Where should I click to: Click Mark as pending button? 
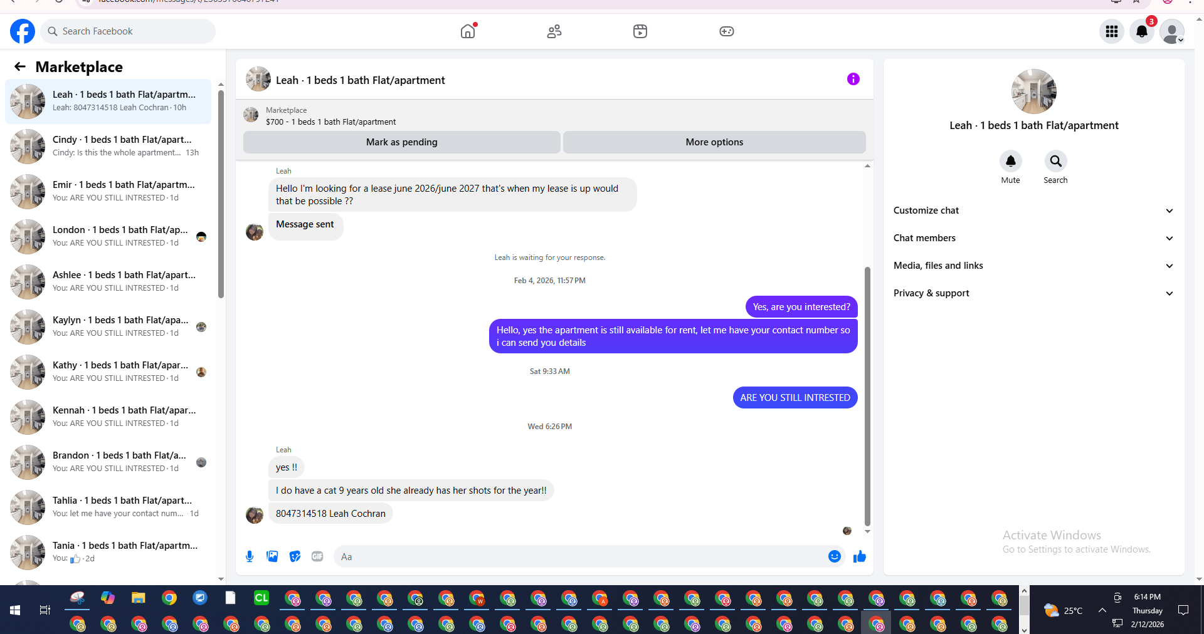coord(402,142)
